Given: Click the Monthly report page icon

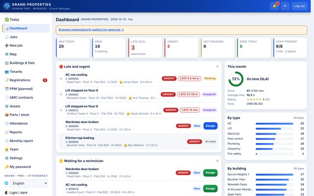Looking at the screenshot, I should tap(7, 141).
